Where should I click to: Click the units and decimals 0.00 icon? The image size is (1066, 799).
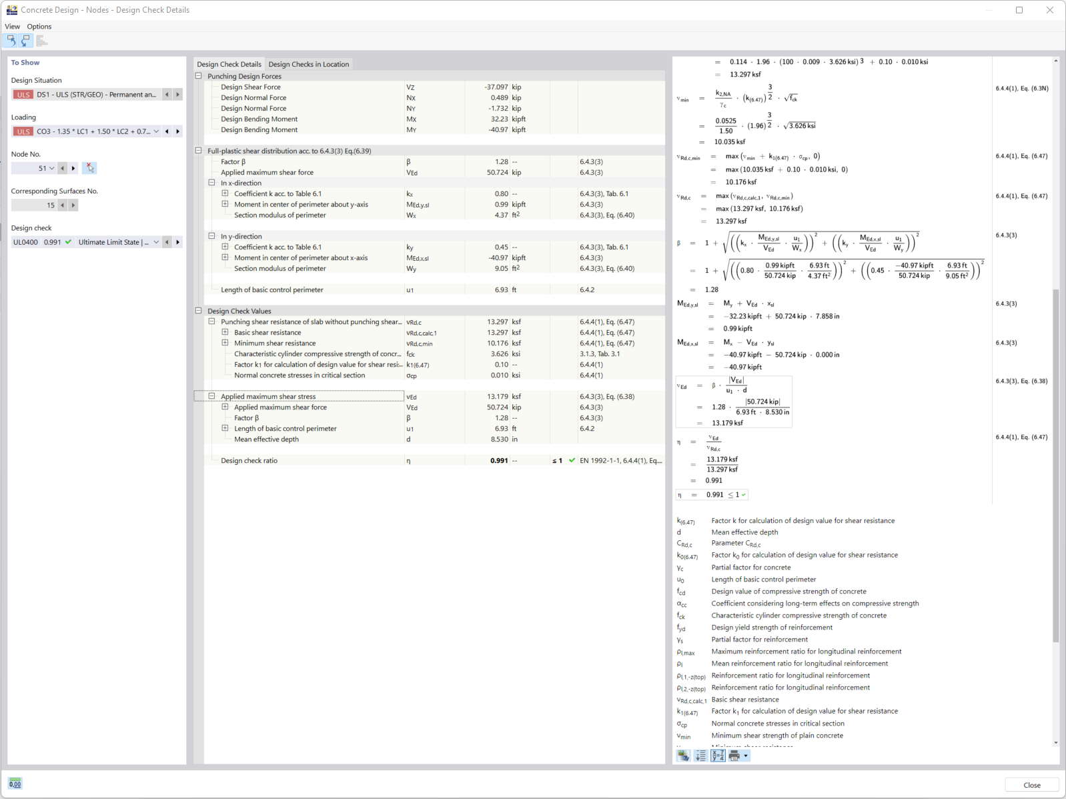15,784
